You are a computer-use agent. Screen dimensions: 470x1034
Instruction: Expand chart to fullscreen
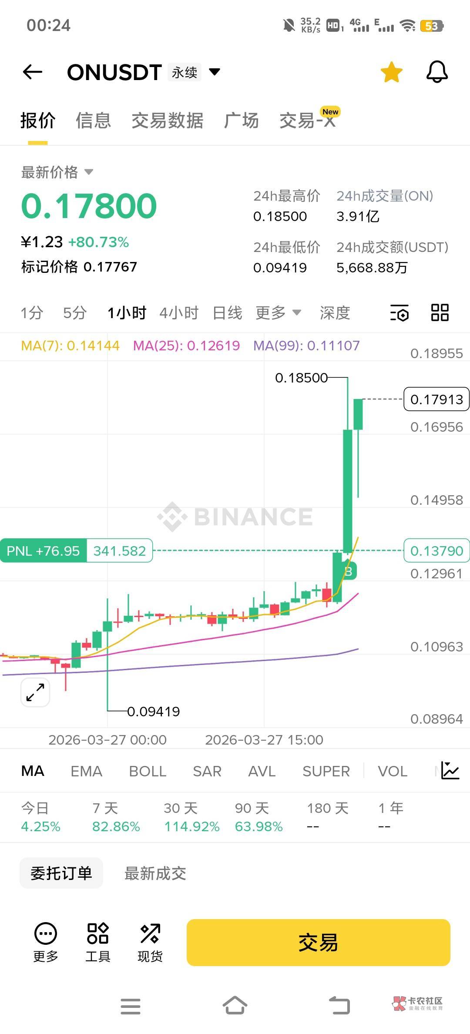(35, 692)
